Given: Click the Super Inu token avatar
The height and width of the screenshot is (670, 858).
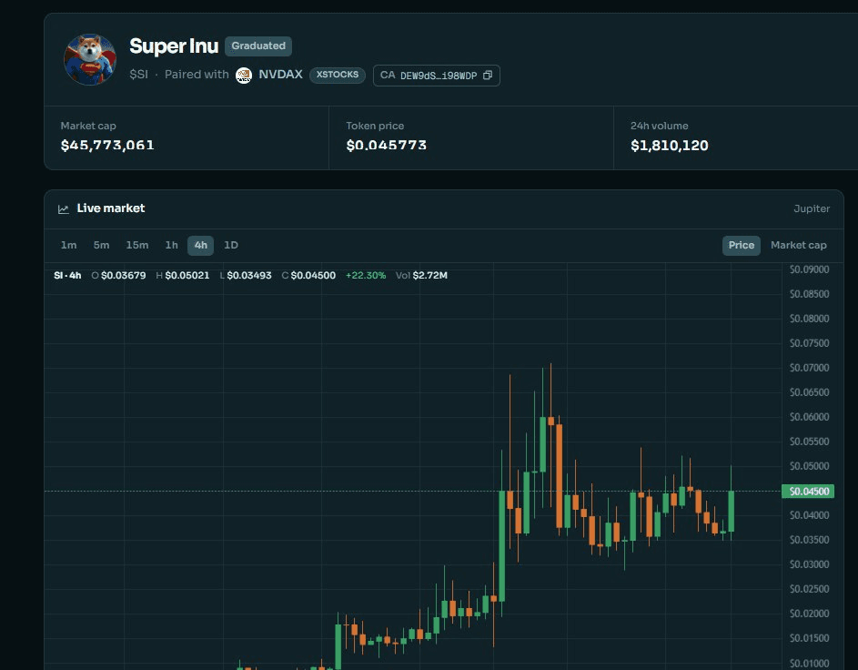Looking at the screenshot, I should (90, 60).
